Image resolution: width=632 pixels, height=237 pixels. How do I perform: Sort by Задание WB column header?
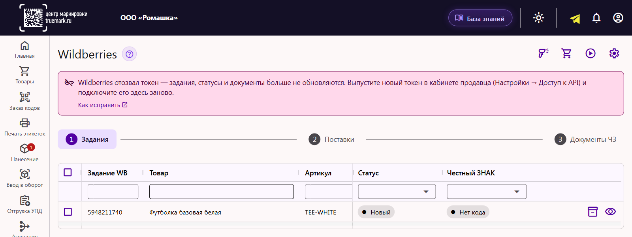click(107, 173)
